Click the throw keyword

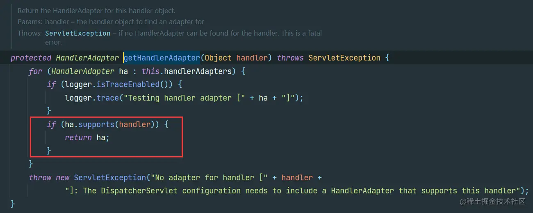pos(40,177)
